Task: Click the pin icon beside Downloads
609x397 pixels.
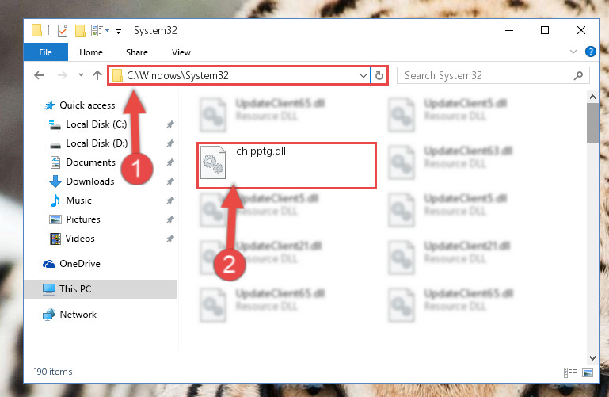Action: pyautogui.click(x=169, y=181)
